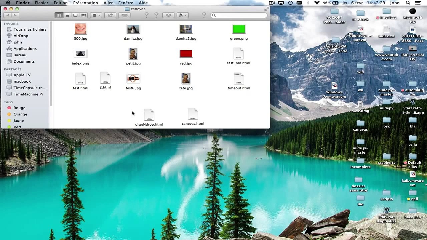Open the Fichier menu

[x=41, y=3]
